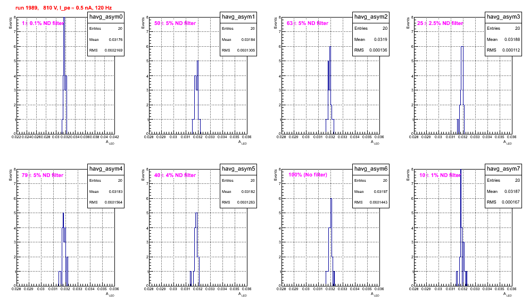Select the havg_asym3 stats box title
The image size is (530, 304).
click(x=503, y=16)
